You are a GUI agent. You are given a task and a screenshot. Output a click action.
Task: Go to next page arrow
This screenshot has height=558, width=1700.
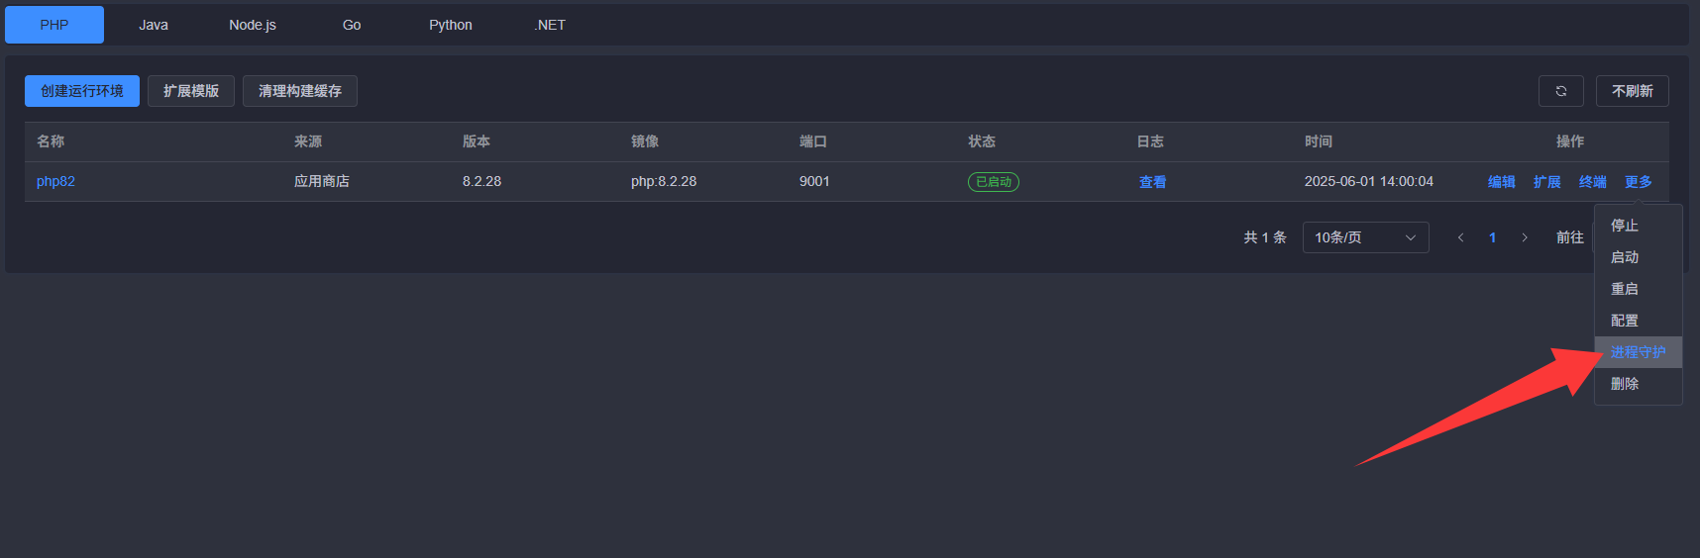(x=1525, y=237)
